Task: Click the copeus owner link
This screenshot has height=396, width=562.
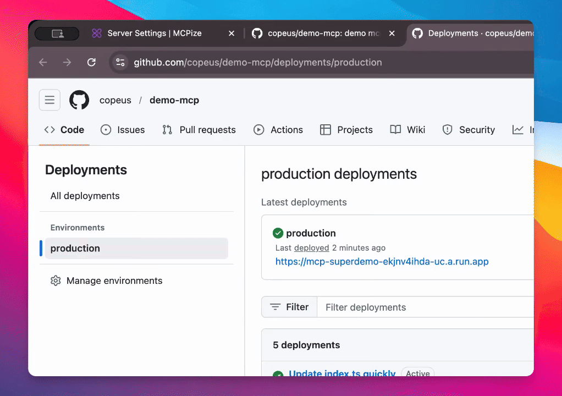Action: tap(115, 100)
